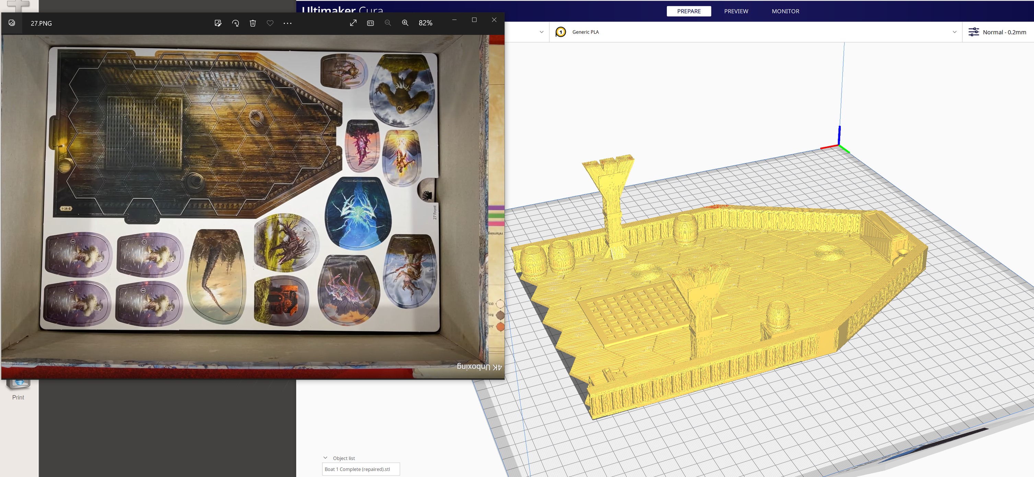Click the 27.PNG file name title
This screenshot has height=477, width=1034.
[41, 23]
